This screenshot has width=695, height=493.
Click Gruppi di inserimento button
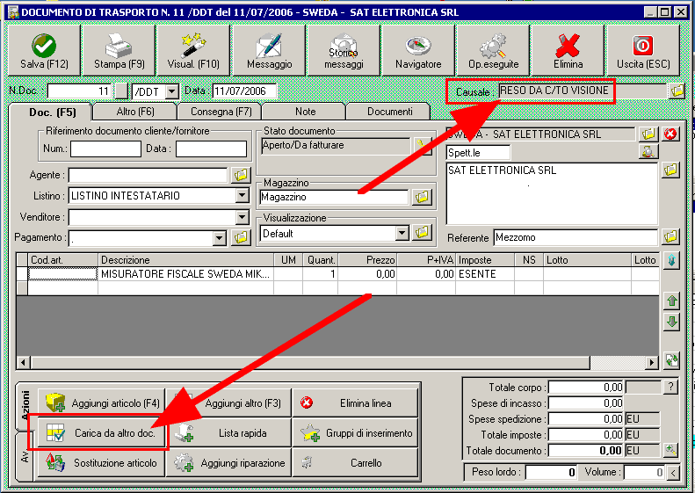tap(356, 433)
